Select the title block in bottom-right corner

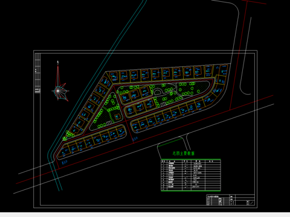click(230, 200)
